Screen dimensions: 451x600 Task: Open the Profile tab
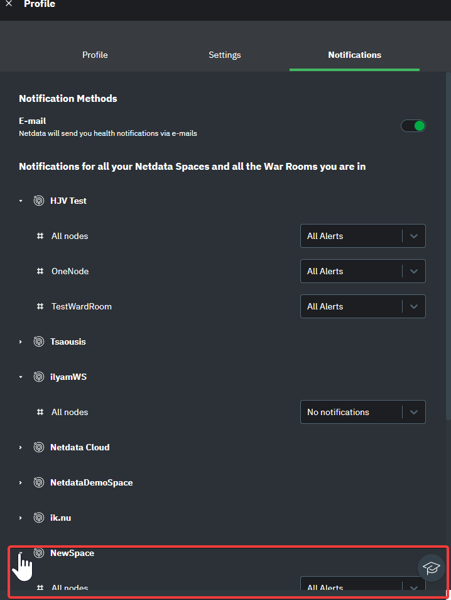tap(95, 55)
